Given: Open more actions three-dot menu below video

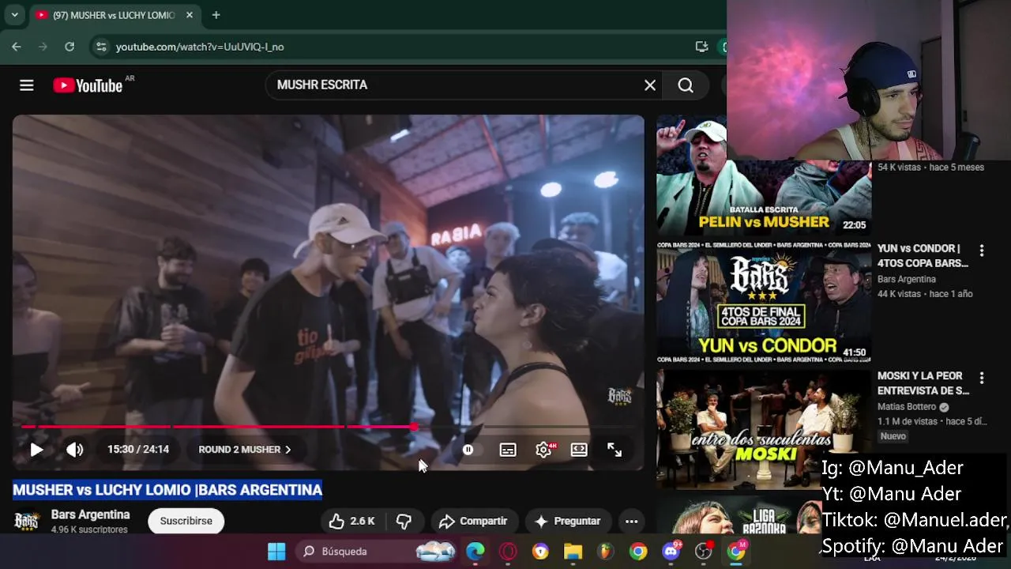Looking at the screenshot, I should coord(631,521).
